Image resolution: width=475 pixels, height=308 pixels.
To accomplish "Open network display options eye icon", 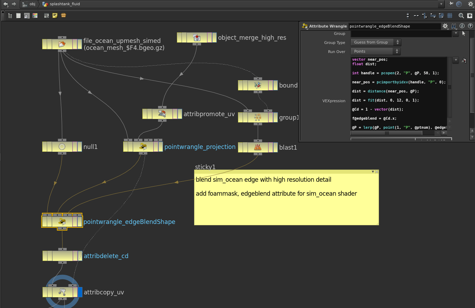I will [x=470, y=16].
